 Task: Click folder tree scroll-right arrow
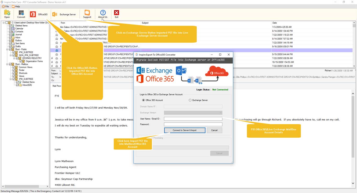(47, 186)
